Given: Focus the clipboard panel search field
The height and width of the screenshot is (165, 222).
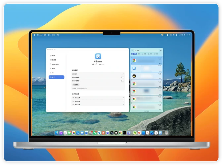Looking at the screenshot, I should (146, 50).
